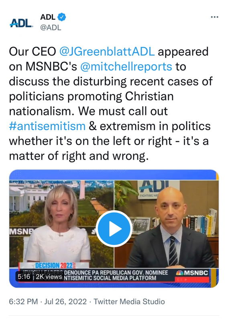This screenshot has width=228, height=320.
Task: Click the ADL profile avatar logo
Action: pos(21,23)
